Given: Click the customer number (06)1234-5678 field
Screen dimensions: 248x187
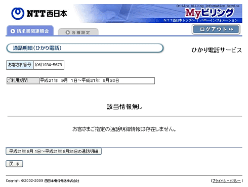Looking at the screenshot, I should click(x=49, y=65).
